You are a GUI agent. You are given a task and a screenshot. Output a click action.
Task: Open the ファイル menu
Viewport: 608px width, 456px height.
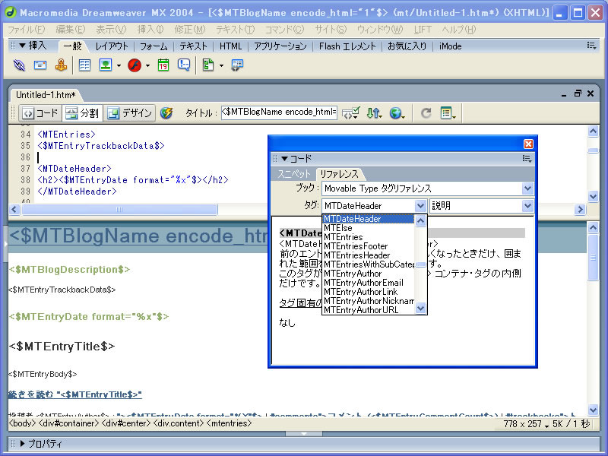(27, 30)
